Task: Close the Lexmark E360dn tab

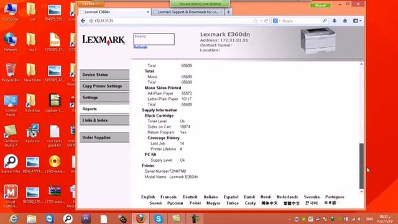Action: pyautogui.click(x=148, y=12)
